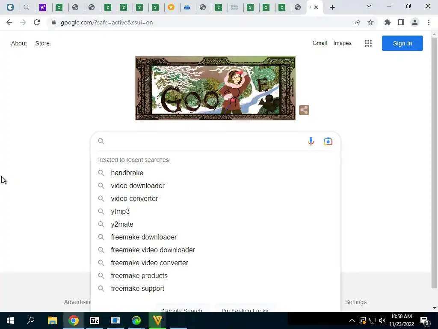This screenshot has height=329, width=438.
Task: Switch to the magnifier icon tab
Action: 26,7
